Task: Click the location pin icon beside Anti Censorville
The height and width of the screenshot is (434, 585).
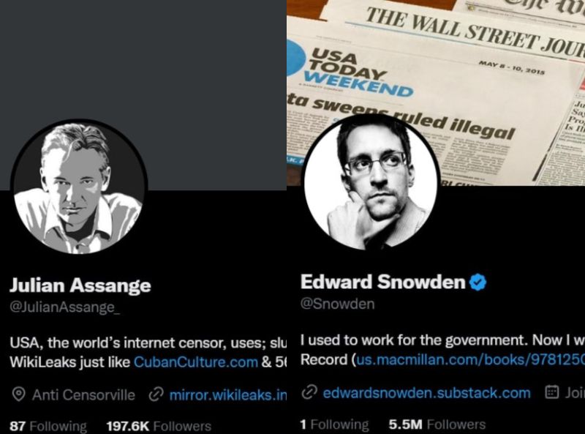Action: 19,394
